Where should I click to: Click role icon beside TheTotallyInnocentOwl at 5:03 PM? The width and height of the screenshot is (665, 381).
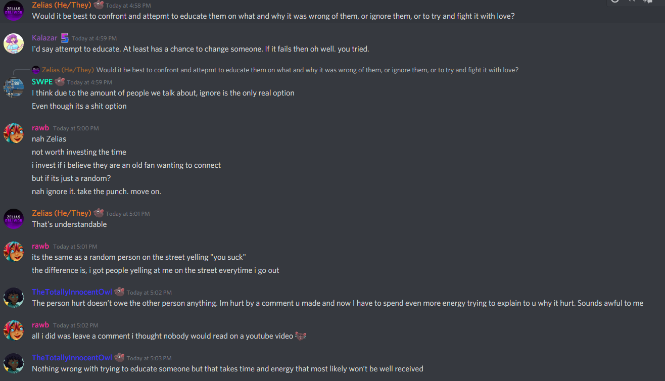pos(119,357)
